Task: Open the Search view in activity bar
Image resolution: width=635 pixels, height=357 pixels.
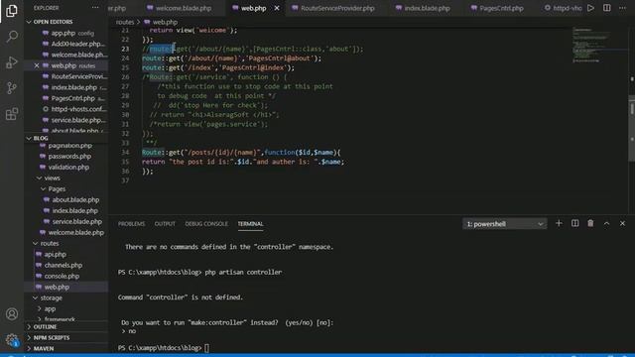Action: 12,37
